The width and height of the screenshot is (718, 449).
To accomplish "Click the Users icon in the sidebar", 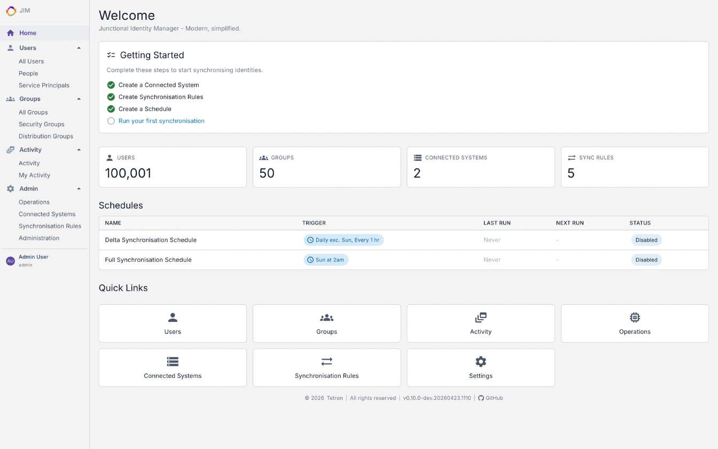I will (x=10, y=48).
